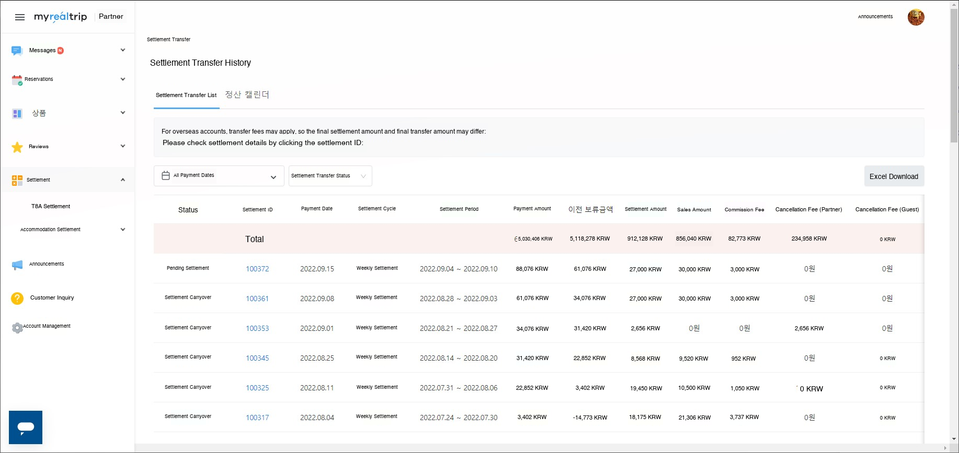Screen dimensions: 959x453
Task: Select T&A Settlement in the sidebar
Action: [51, 206]
